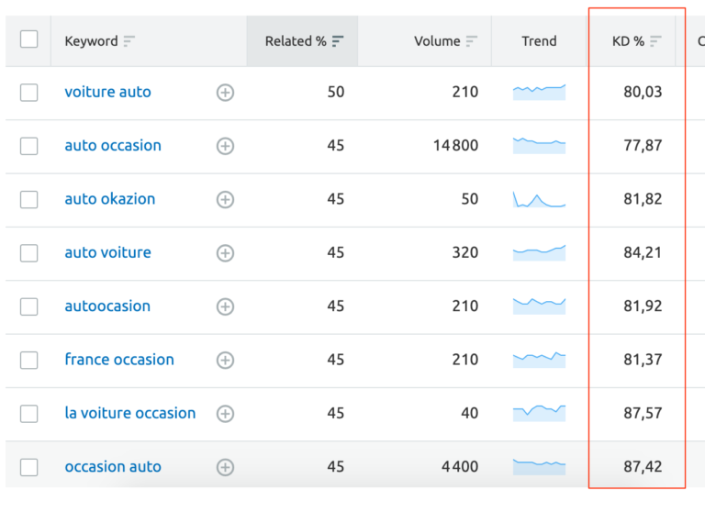
Task: Select the auto okazion row checkbox
Action: [x=29, y=199]
